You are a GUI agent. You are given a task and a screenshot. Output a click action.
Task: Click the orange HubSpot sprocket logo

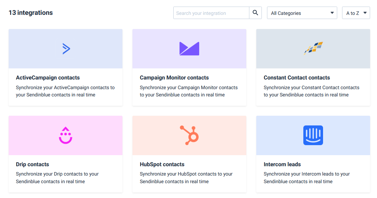pyautogui.click(x=189, y=135)
